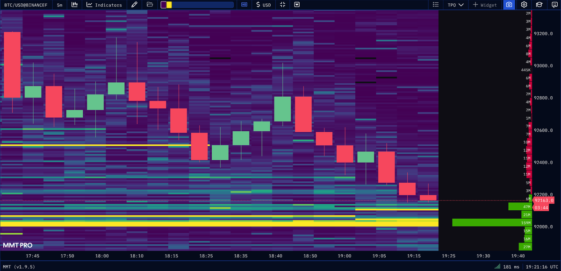Click the 8M red ask volume label

(528, 54)
